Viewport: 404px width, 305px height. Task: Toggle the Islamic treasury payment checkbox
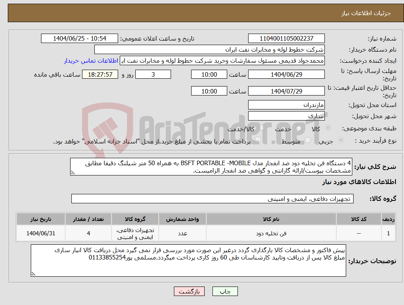pos(257,140)
